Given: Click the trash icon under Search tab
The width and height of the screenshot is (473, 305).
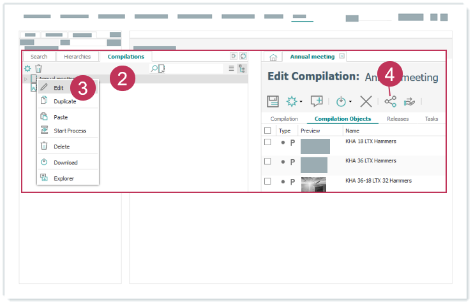Looking at the screenshot, I should pos(38,68).
